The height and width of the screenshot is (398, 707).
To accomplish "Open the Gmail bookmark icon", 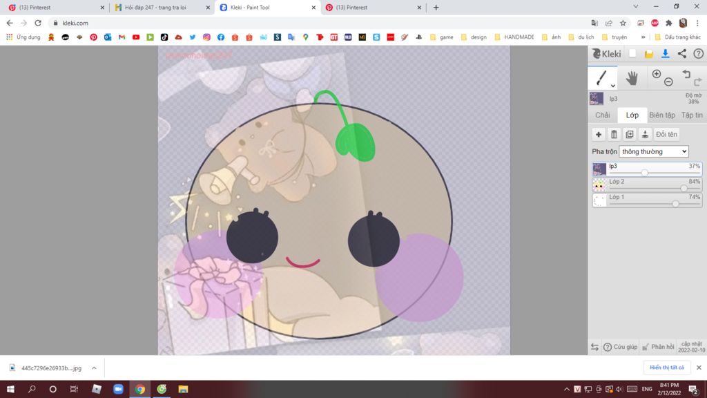I will pos(122,37).
